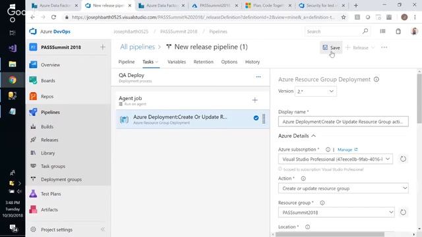This screenshot has width=422, height=237.
Task: Show info for Azure subscription
Action: 328,149
